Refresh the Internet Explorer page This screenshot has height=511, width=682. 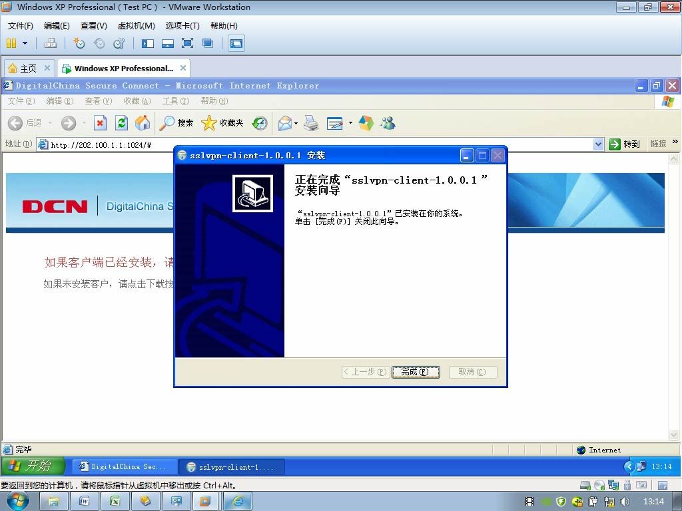point(121,123)
